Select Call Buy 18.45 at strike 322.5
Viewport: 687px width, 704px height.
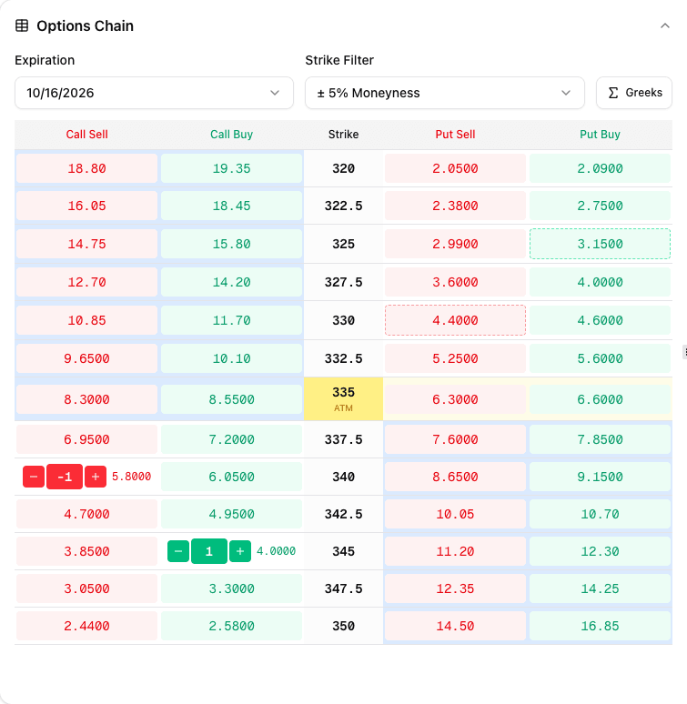[232, 206]
